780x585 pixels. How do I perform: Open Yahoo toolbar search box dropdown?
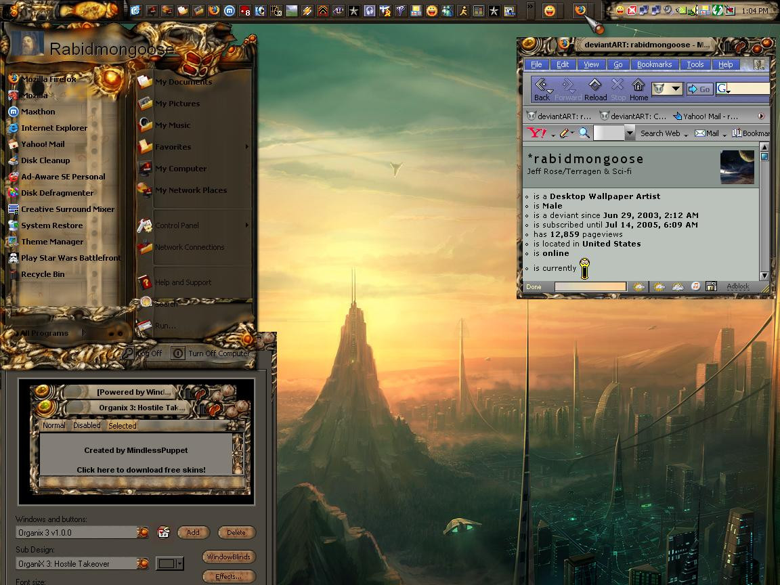click(x=630, y=133)
